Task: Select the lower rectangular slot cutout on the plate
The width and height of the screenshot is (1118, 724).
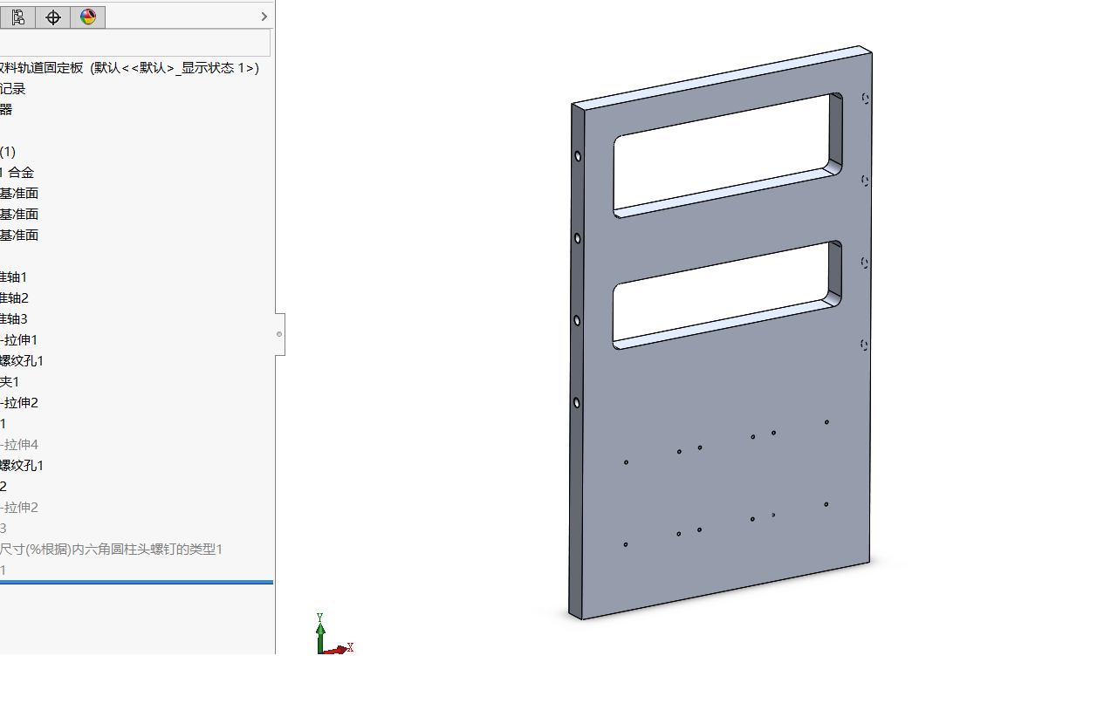Action: pyautogui.click(x=728, y=295)
